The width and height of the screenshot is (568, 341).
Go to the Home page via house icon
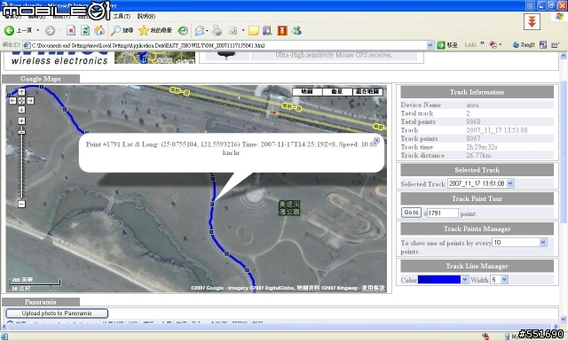99,31
